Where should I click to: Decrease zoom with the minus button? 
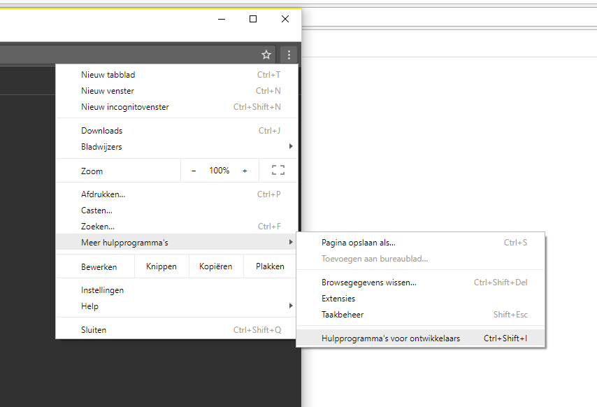tap(194, 171)
